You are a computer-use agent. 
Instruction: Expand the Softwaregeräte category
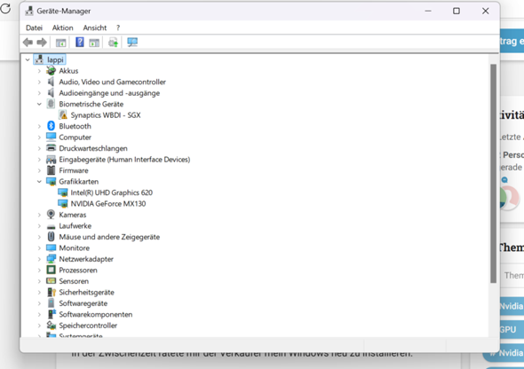(39, 303)
